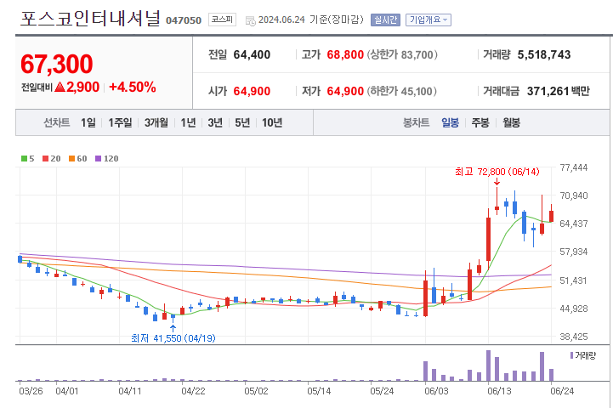Click the 시가 64,900 value
Viewport: 613px width, 408px height.
tap(252, 91)
